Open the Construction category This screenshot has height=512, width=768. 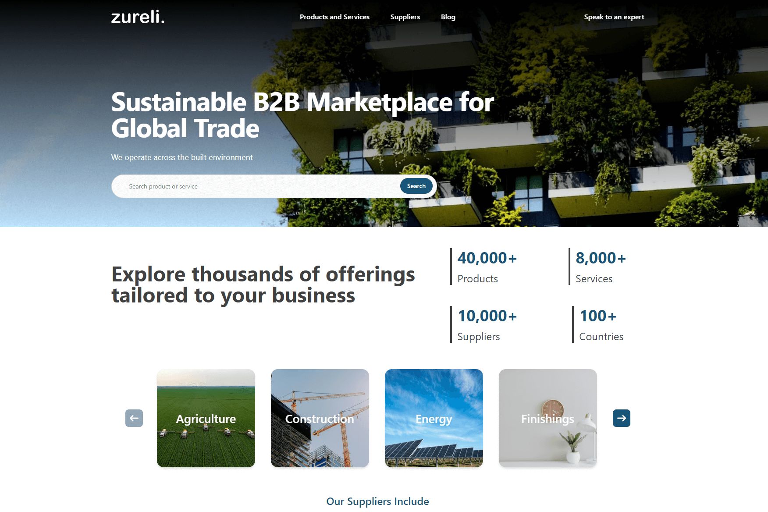pos(320,418)
